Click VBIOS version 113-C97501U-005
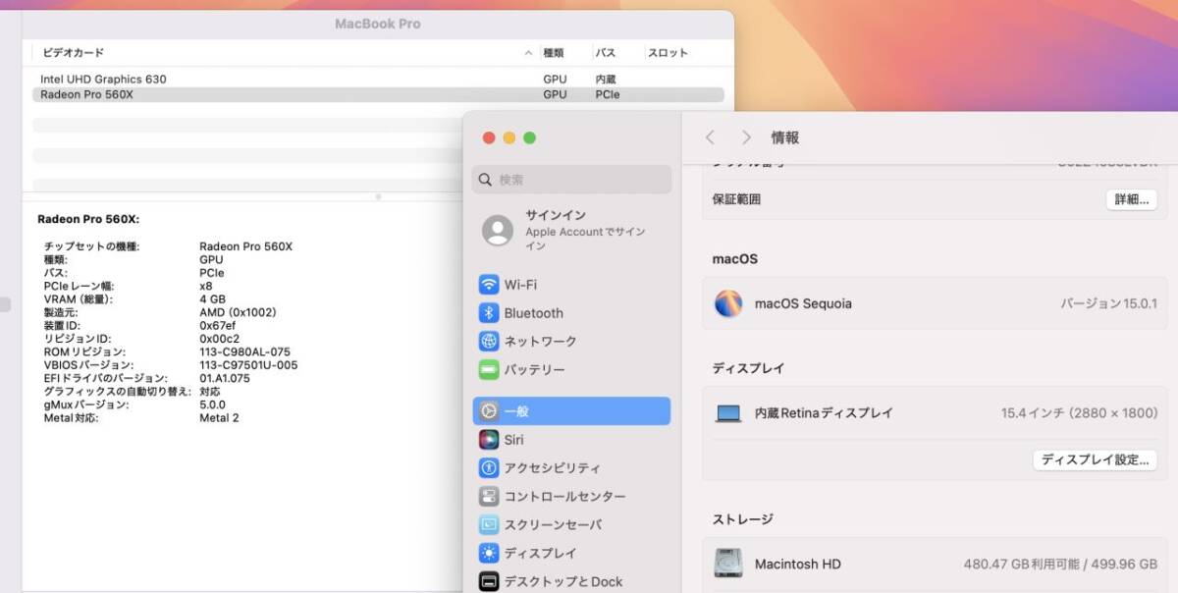 pos(248,365)
